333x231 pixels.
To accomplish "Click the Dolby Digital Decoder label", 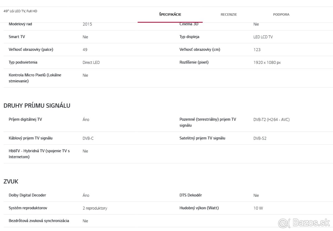I will click(27, 195).
